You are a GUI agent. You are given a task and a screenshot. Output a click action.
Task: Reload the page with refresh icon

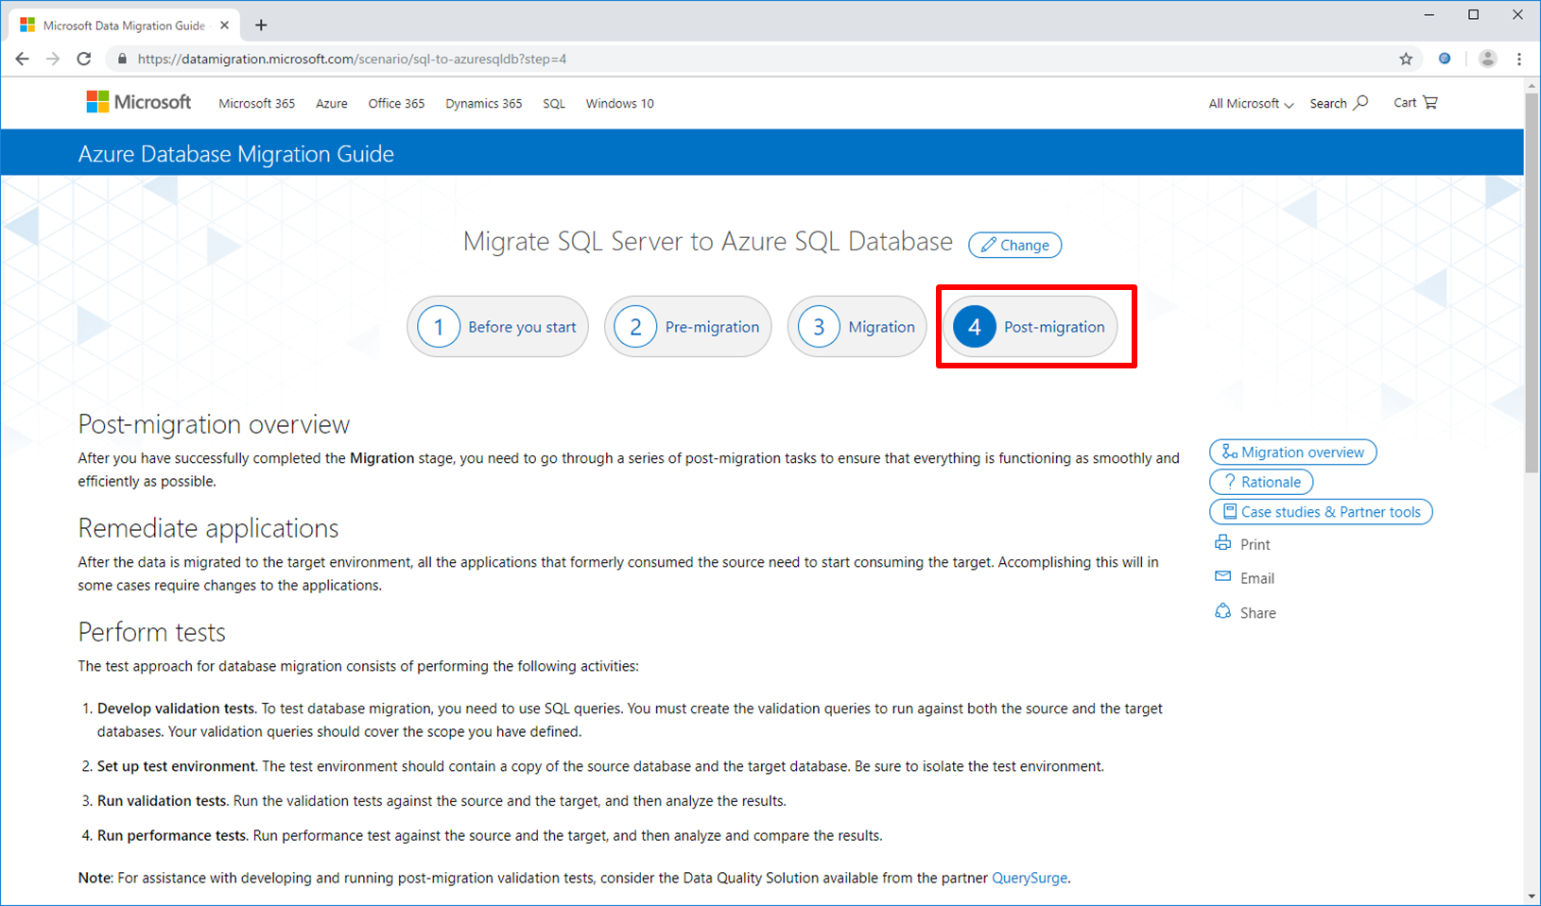84,59
